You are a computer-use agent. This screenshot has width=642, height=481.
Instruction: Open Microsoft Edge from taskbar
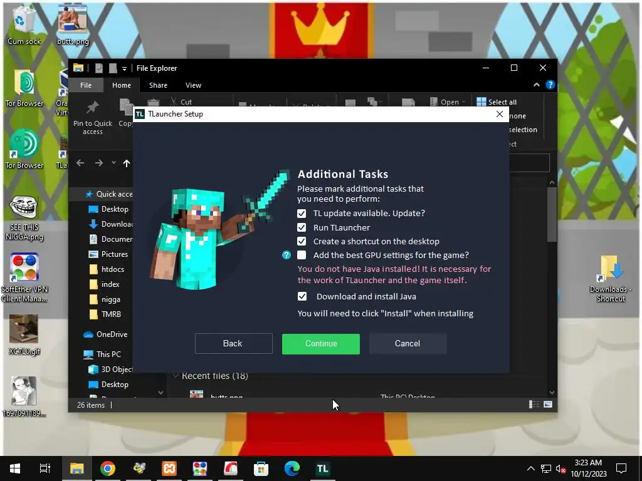[292, 468]
